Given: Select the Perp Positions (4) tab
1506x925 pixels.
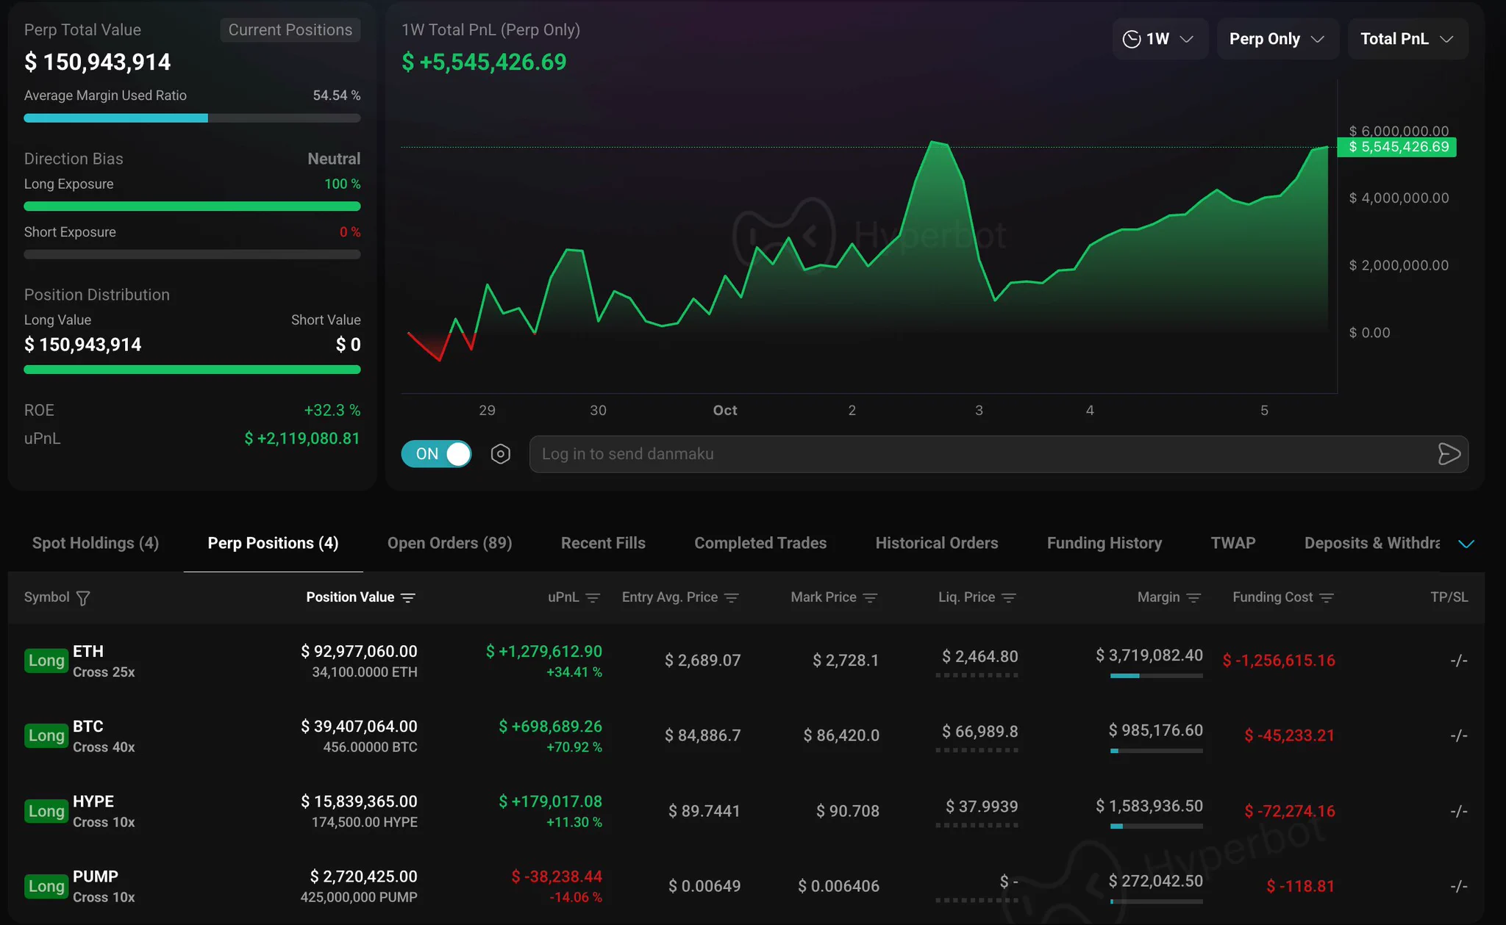Looking at the screenshot, I should (273, 543).
